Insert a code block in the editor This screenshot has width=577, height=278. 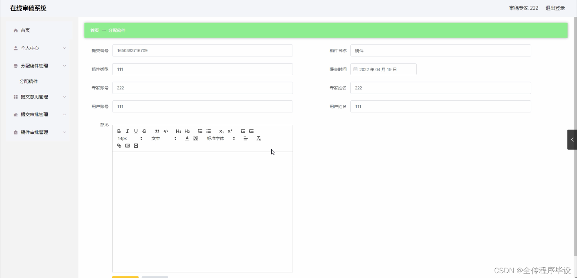165,131
